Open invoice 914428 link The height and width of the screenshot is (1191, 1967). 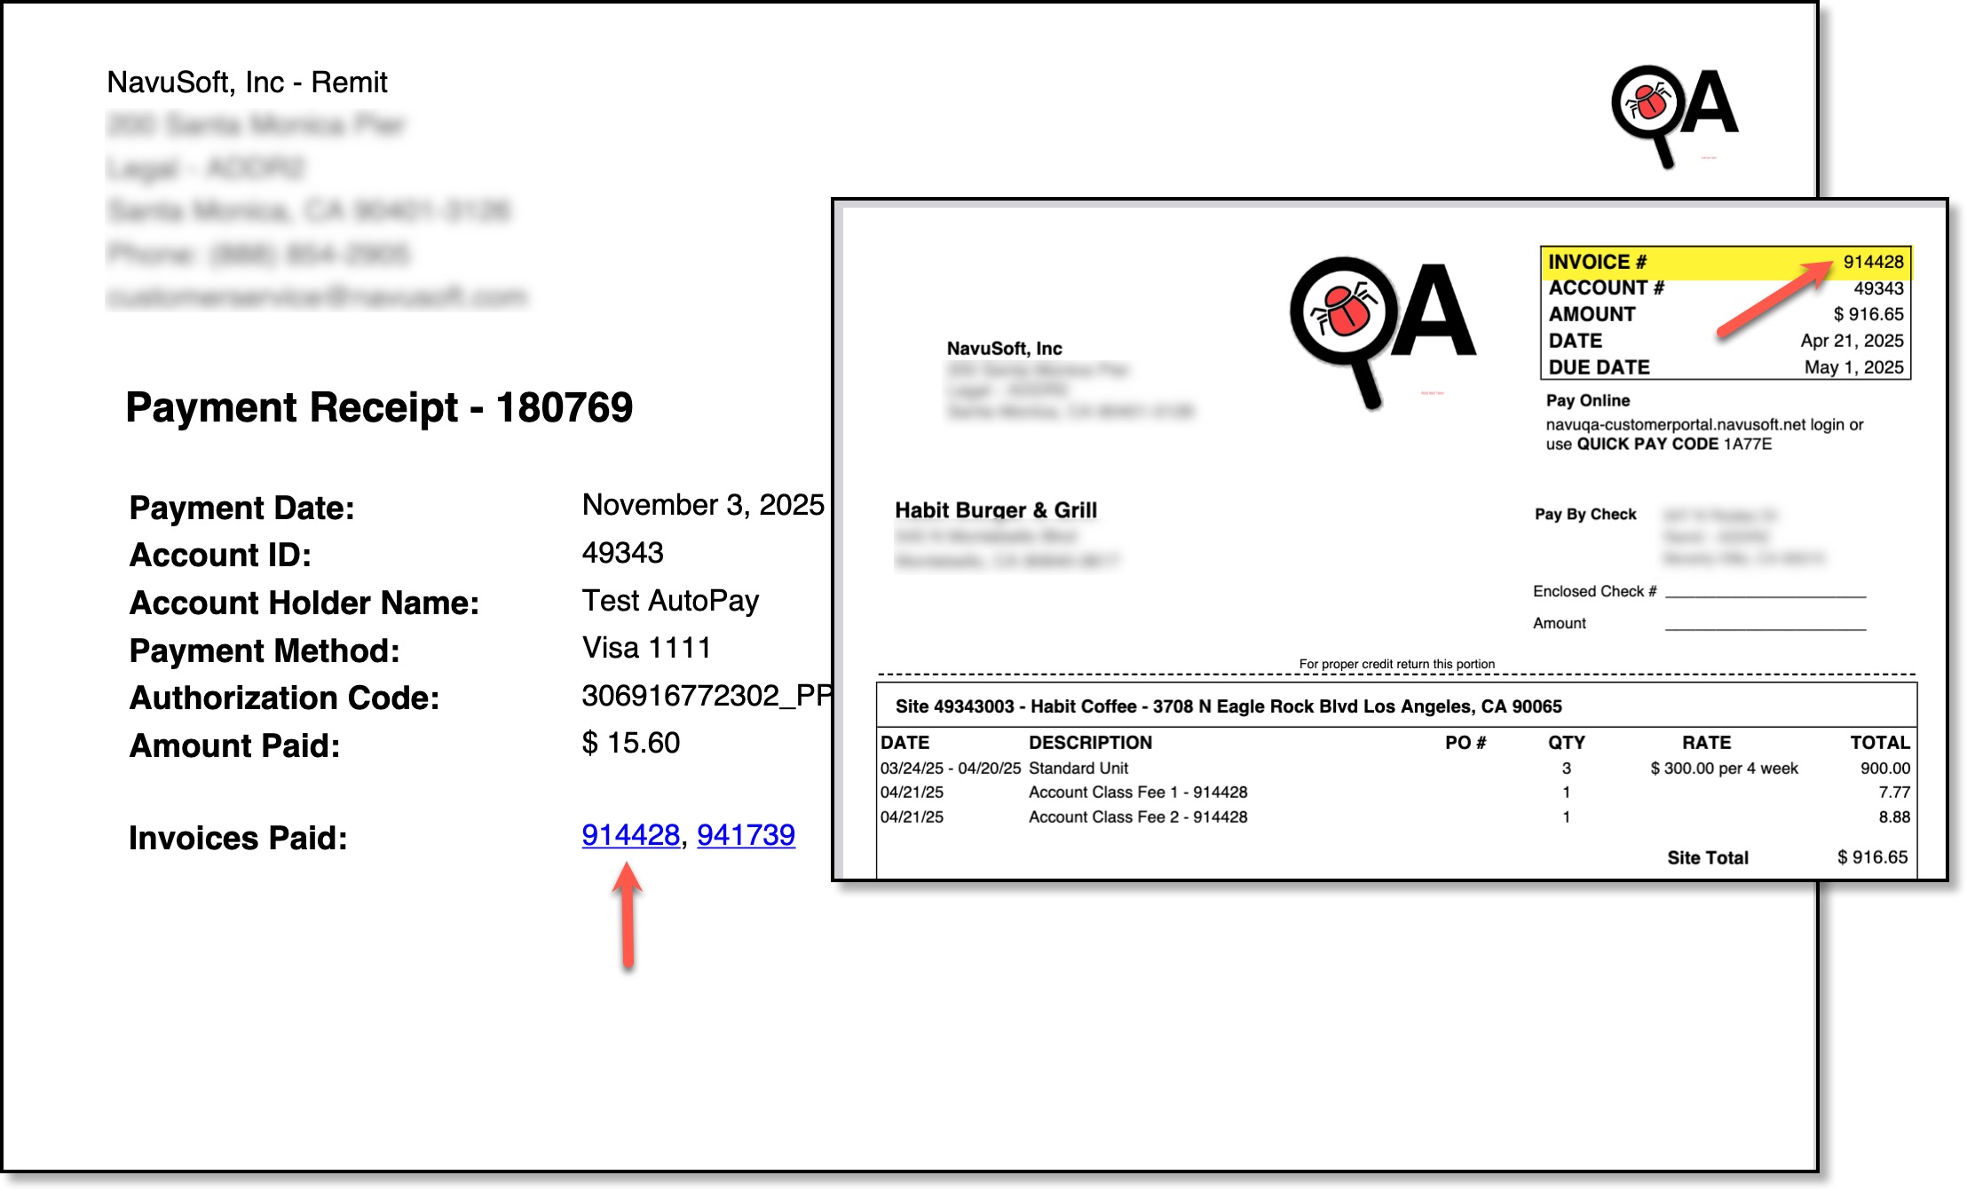click(x=630, y=835)
